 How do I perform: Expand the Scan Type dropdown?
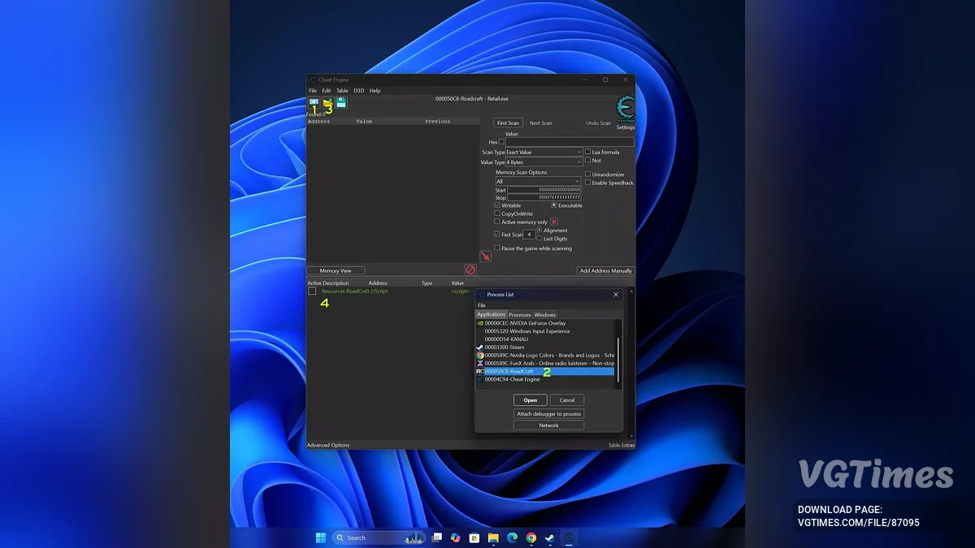coord(544,152)
